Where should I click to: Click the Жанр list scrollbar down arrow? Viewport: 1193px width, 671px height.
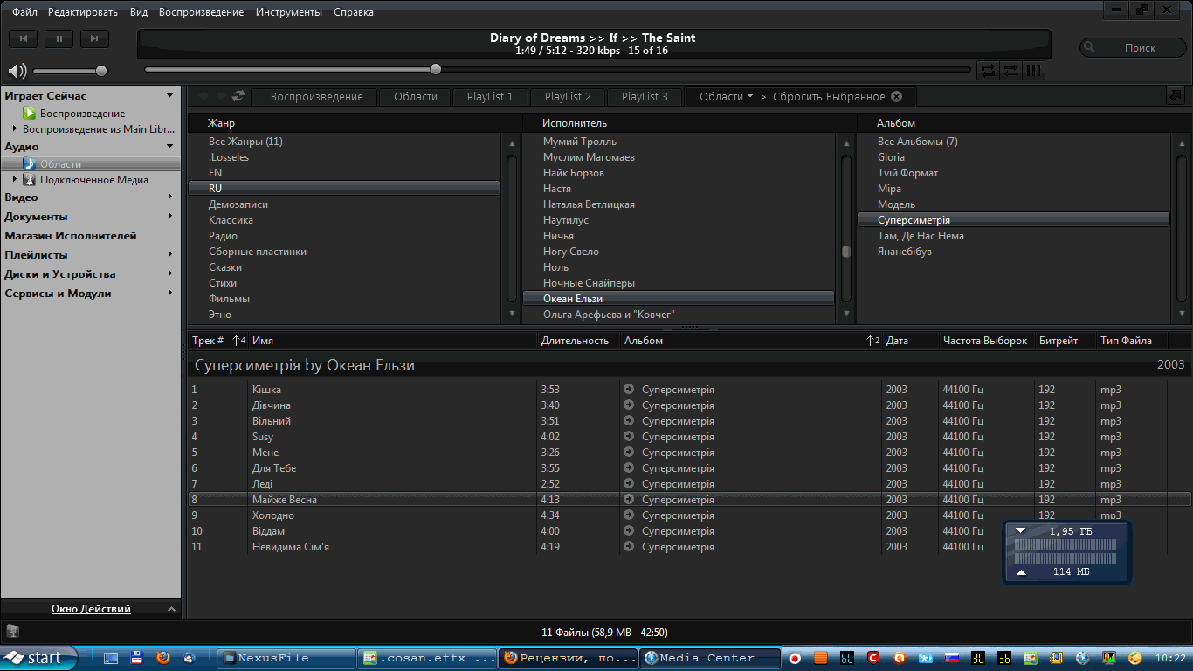512,314
